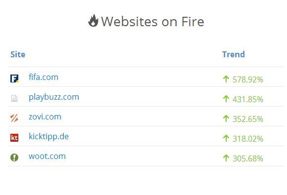This screenshot has height=195, width=287.
Task: Click the red kt kicktipp favicon
Action: click(x=14, y=138)
